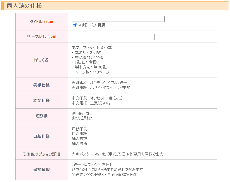Click the タイトル title input field
This screenshot has width=230, height=182.
118,19
